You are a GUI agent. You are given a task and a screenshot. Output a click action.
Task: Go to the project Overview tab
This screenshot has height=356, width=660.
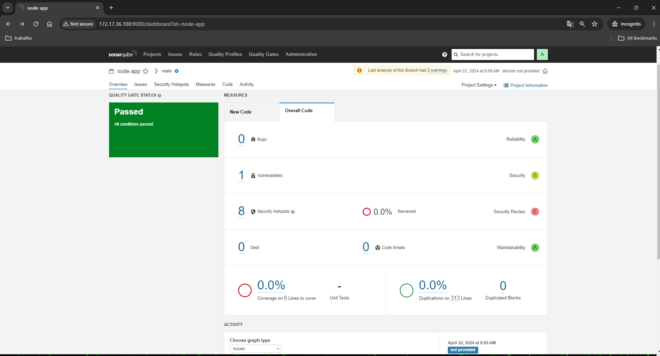(118, 85)
